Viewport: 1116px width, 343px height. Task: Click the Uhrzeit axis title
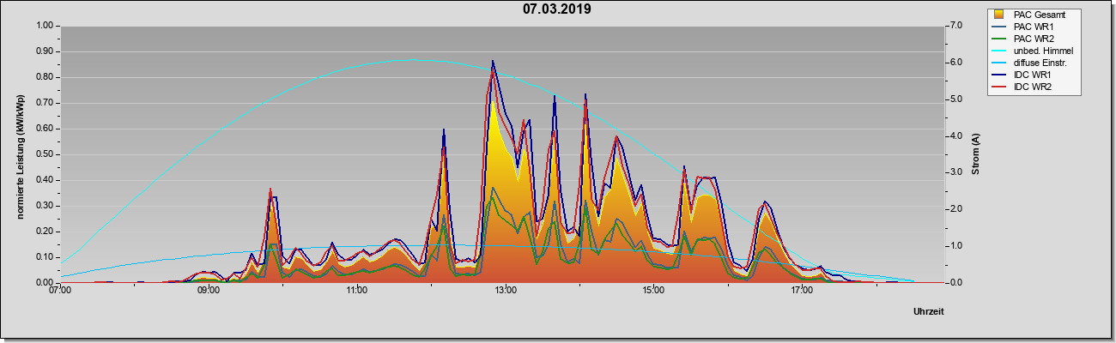[x=929, y=312]
